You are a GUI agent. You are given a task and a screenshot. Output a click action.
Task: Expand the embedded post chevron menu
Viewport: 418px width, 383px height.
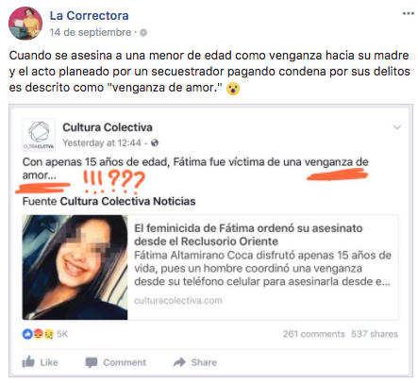[x=397, y=127]
